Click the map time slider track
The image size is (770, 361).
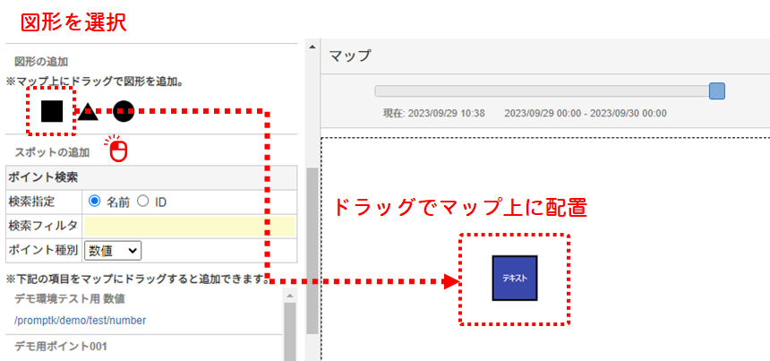coord(543,90)
